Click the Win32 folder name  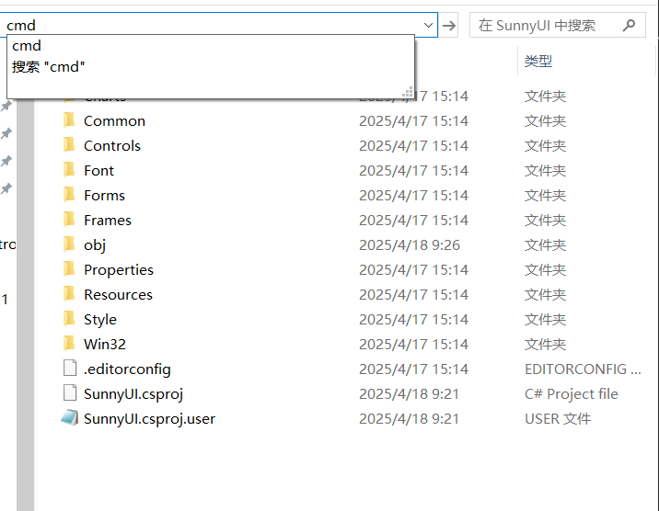[x=105, y=344]
